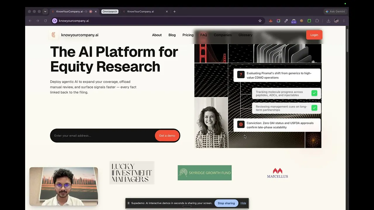
Task: Click "The AI Platform for Equity Research" headline
Action: tap(114, 59)
